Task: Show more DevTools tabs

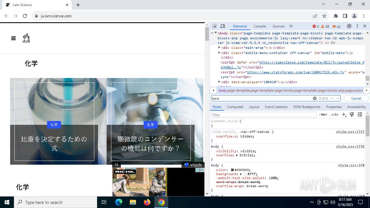Action: (291, 26)
